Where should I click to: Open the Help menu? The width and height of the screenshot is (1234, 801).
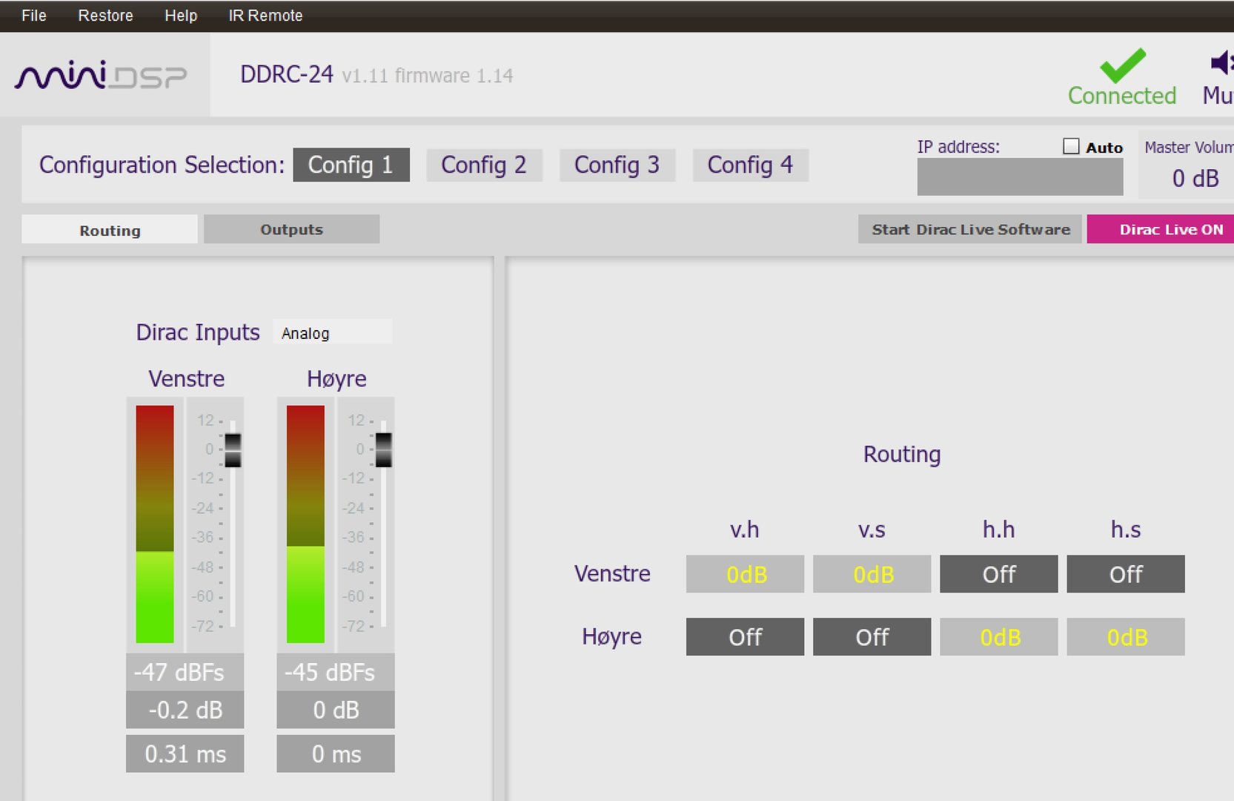click(x=181, y=16)
